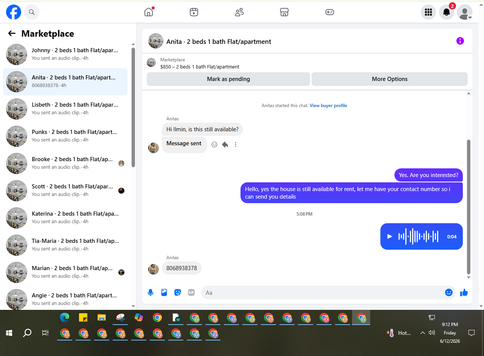Open the nine-dot Menu grid
Viewport: 484px width, 356px height.
pyautogui.click(x=428, y=12)
